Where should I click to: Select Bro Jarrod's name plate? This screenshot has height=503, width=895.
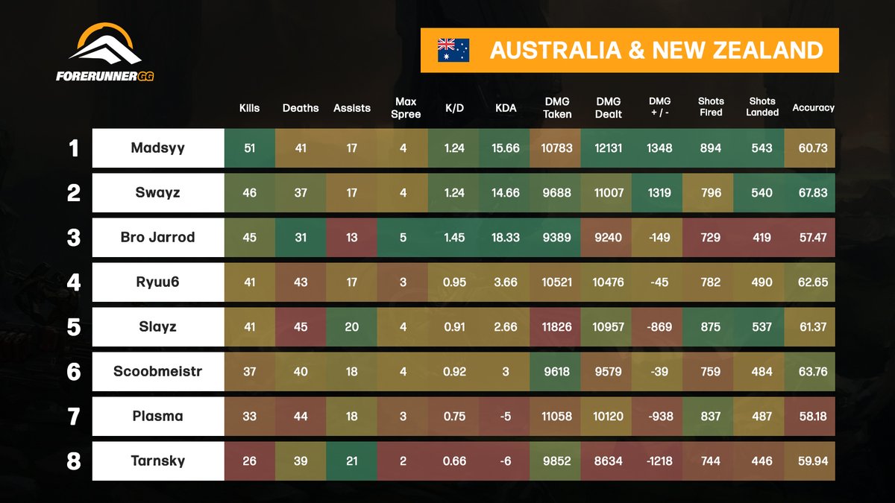pos(157,238)
